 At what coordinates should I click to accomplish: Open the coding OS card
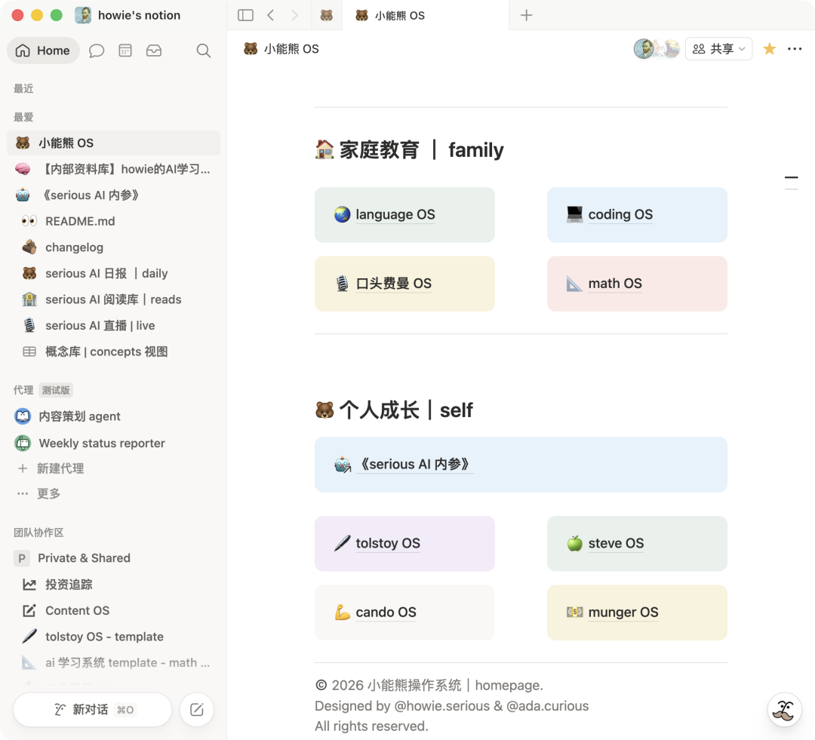[x=637, y=215]
